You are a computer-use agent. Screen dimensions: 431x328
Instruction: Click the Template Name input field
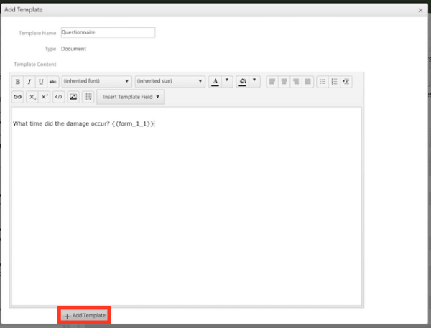point(108,32)
